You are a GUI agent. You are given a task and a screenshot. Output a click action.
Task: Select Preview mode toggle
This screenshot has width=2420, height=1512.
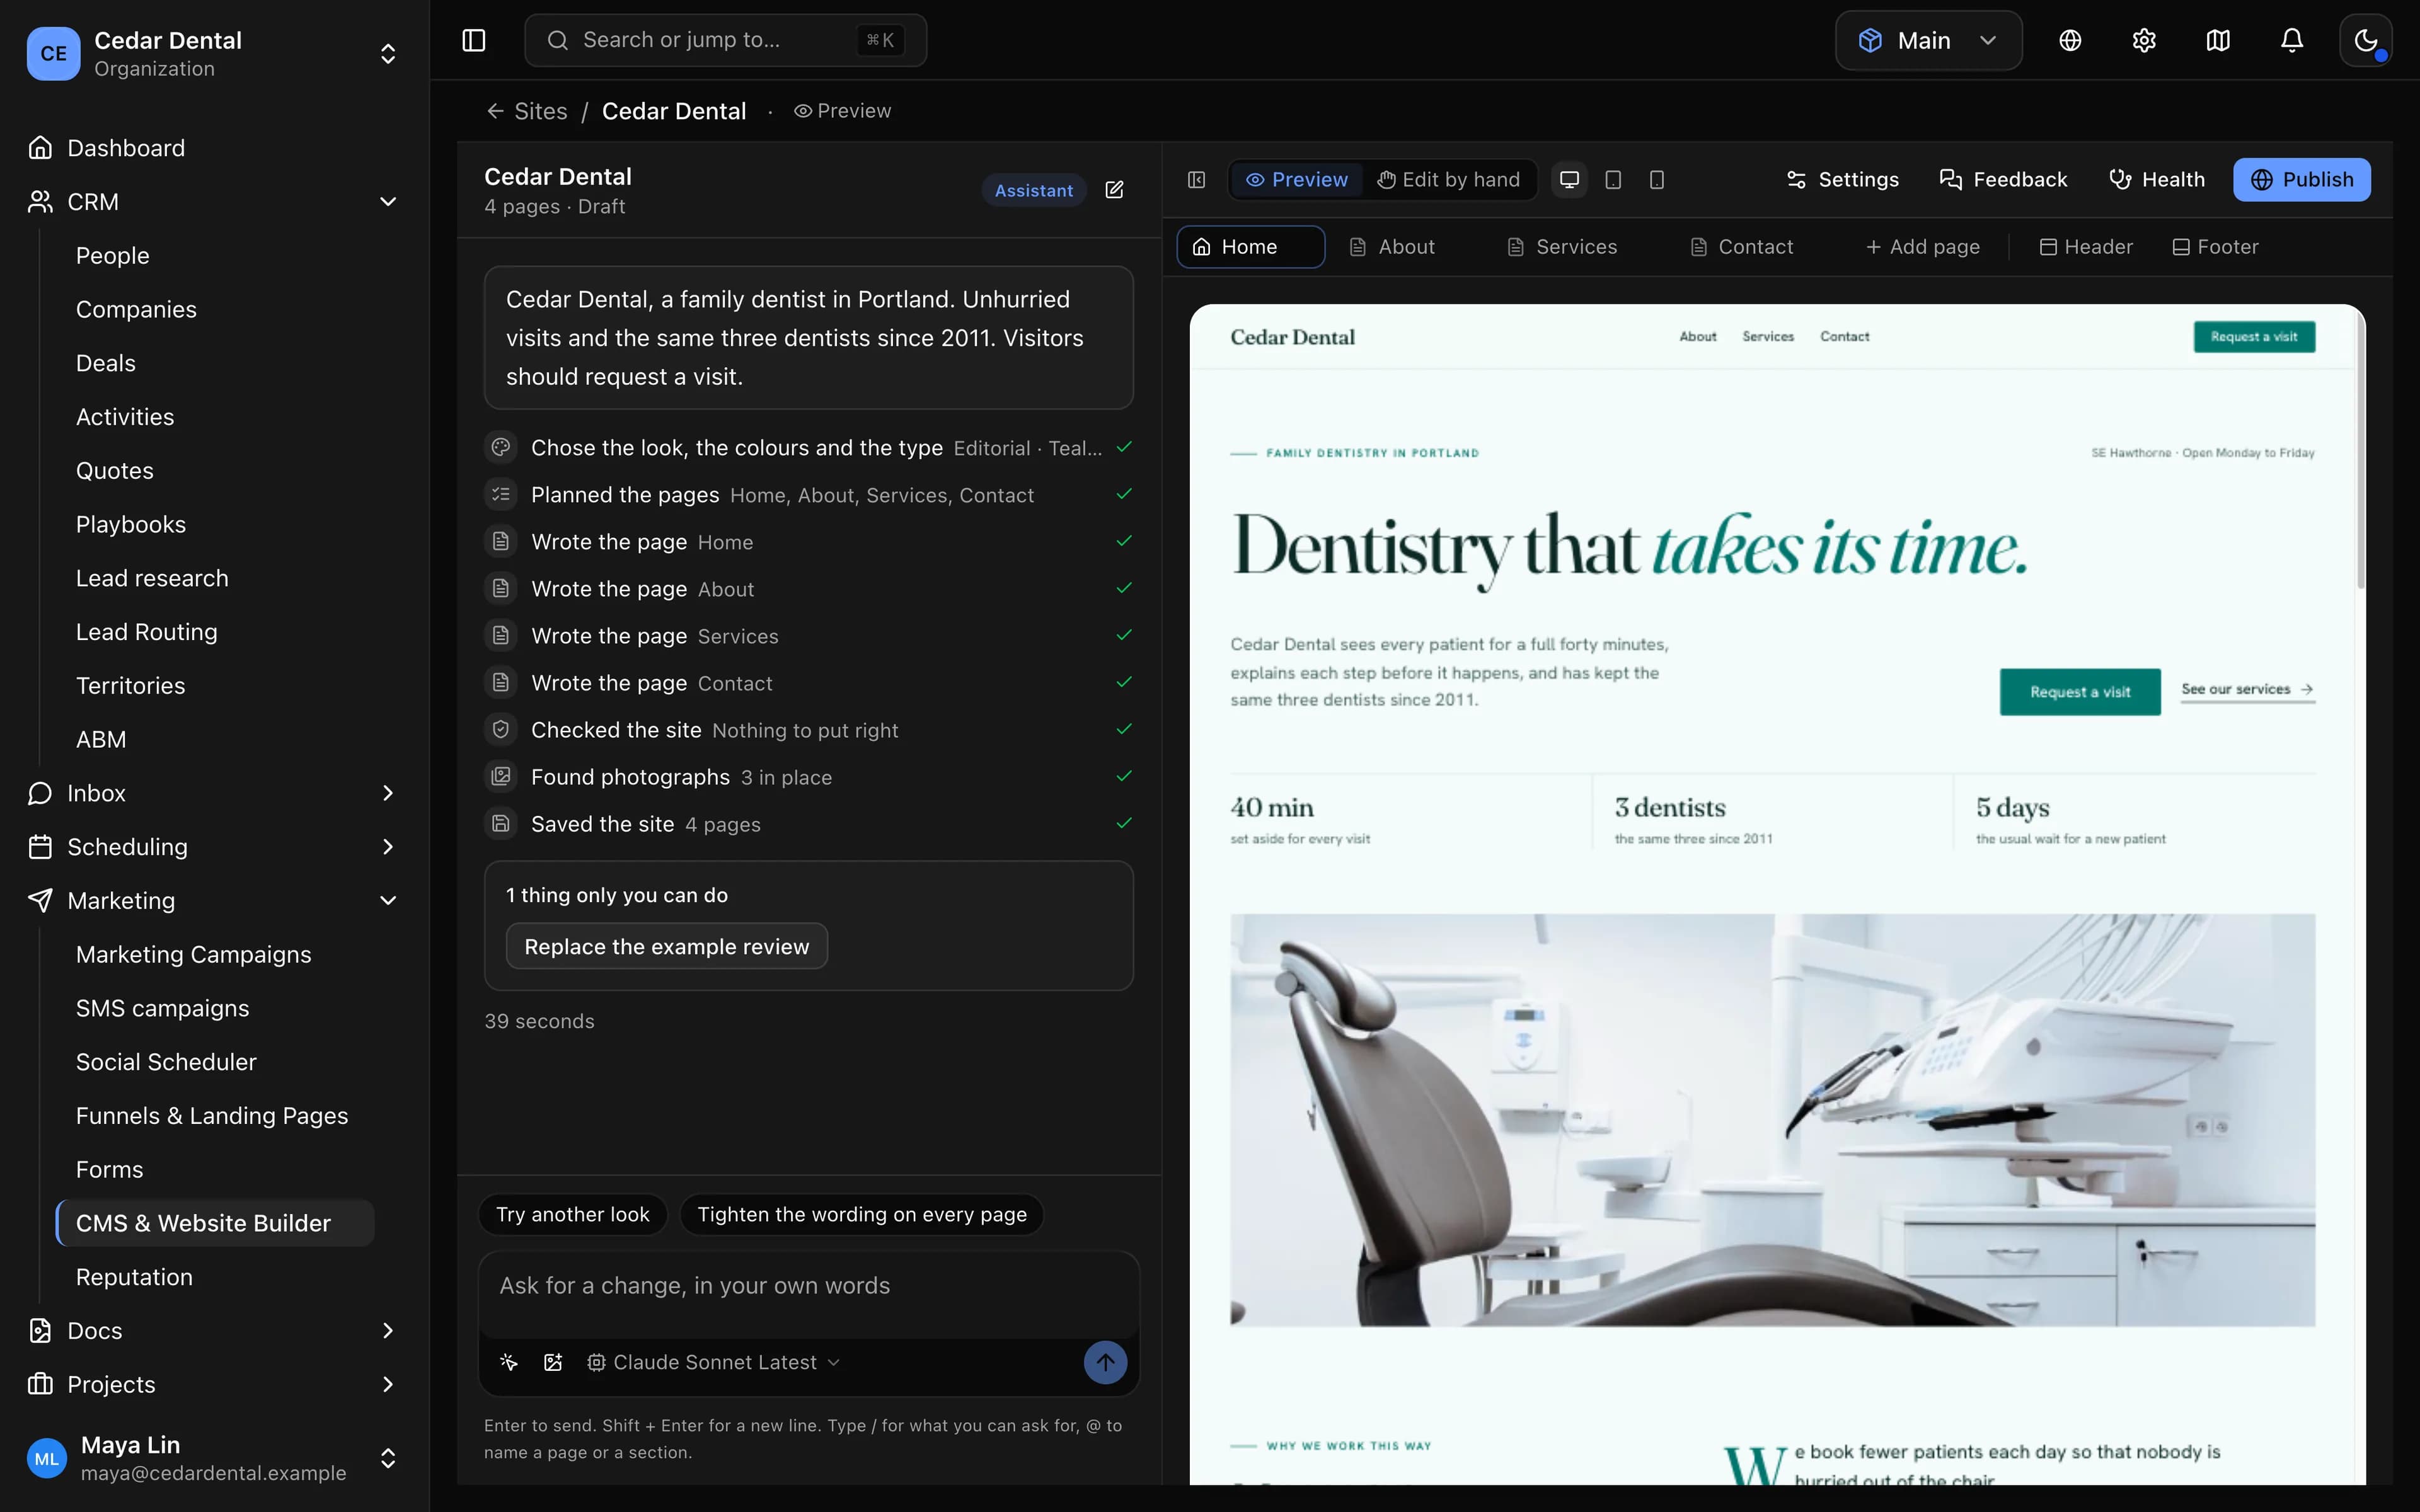(1296, 180)
